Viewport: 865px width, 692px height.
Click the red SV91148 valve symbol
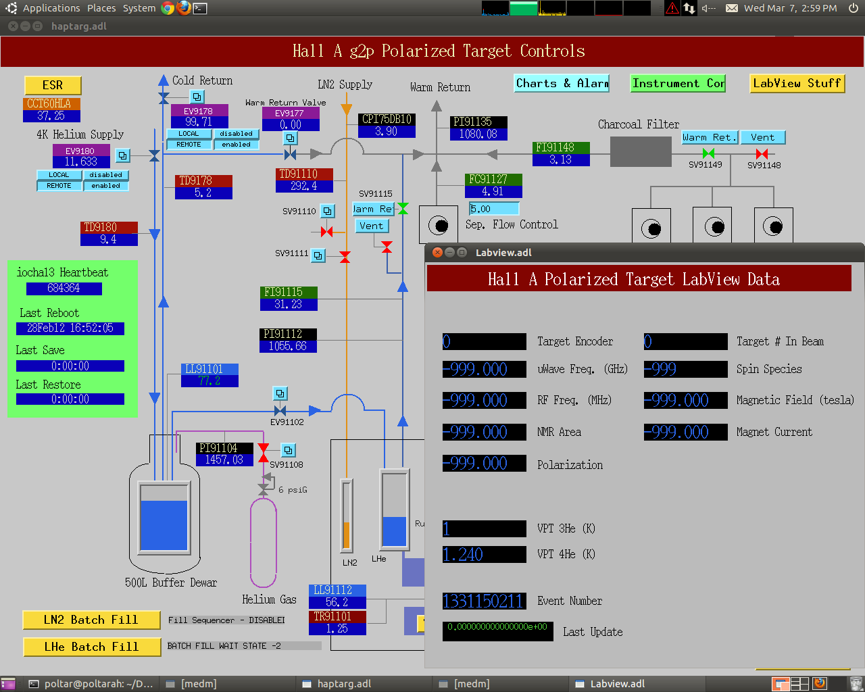[762, 154]
